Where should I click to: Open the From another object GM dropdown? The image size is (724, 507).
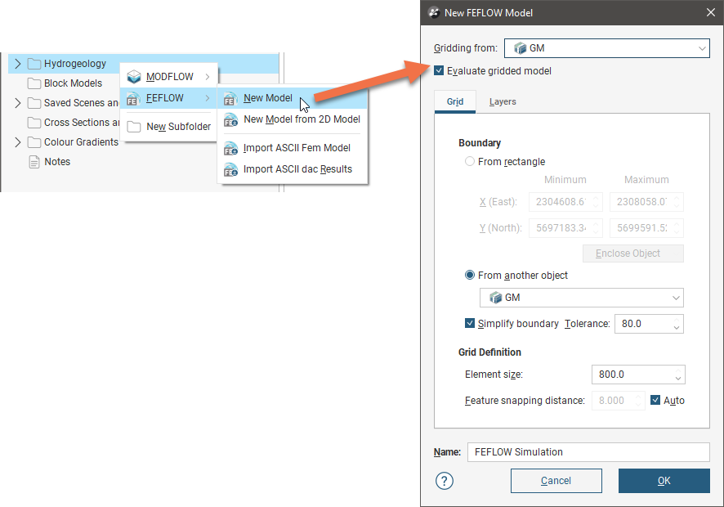point(581,298)
